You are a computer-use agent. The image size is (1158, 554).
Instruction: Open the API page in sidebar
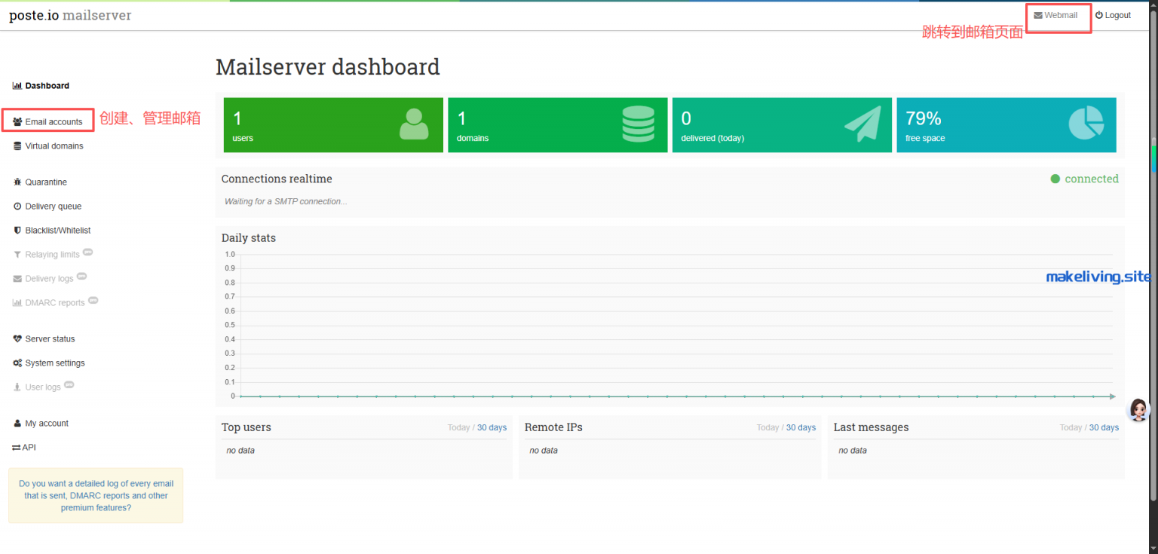[29, 448]
